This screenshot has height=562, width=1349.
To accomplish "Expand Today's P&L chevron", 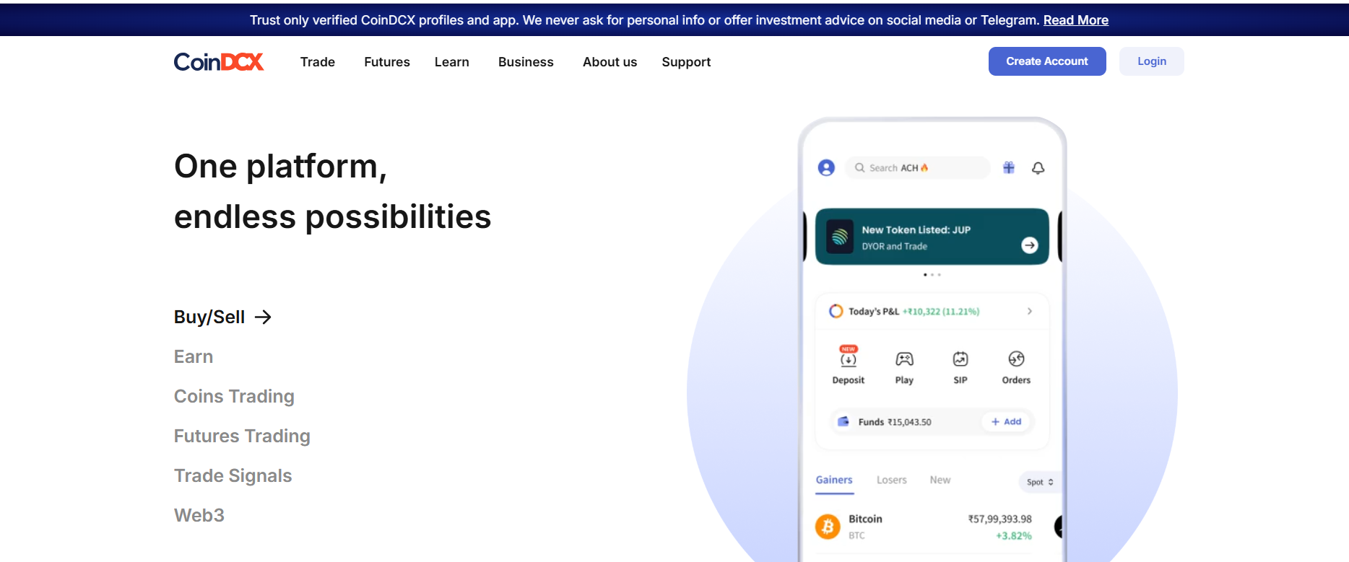I will [x=1030, y=312].
